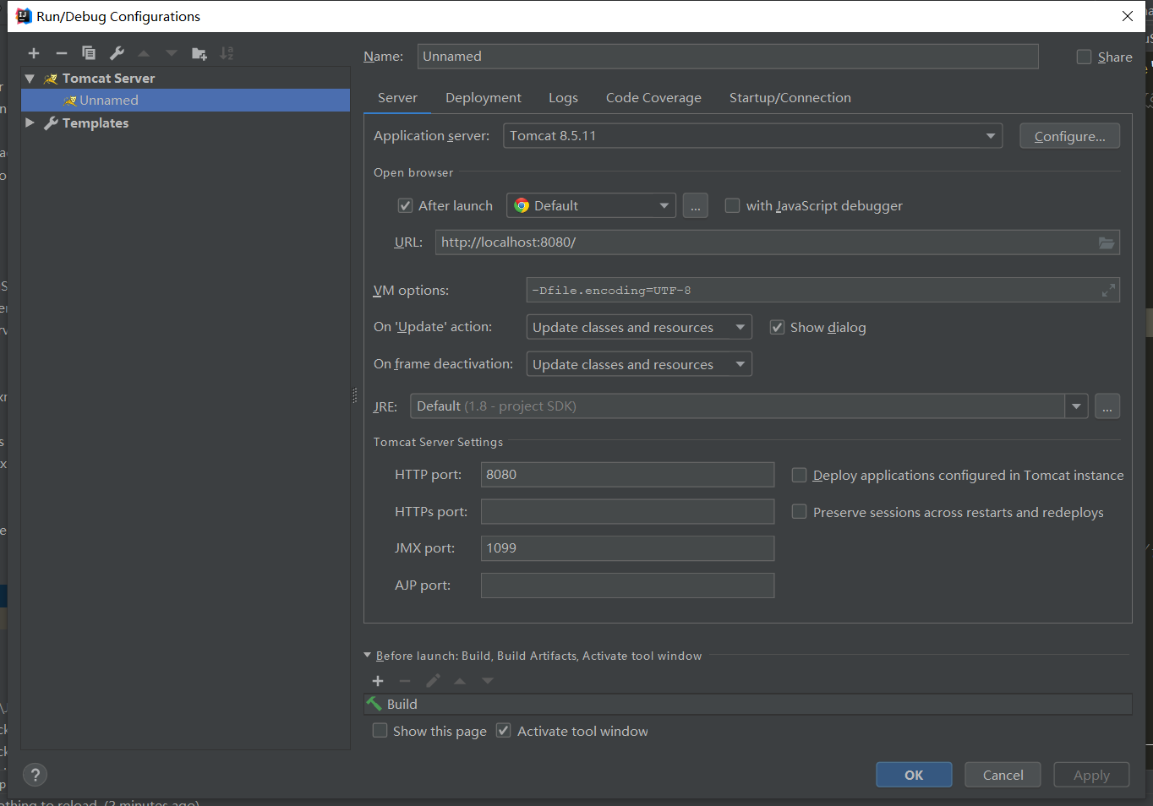Open Application server Tomcat 8.5.11 dropdown
The width and height of the screenshot is (1153, 806).
pyautogui.click(x=753, y=136)
